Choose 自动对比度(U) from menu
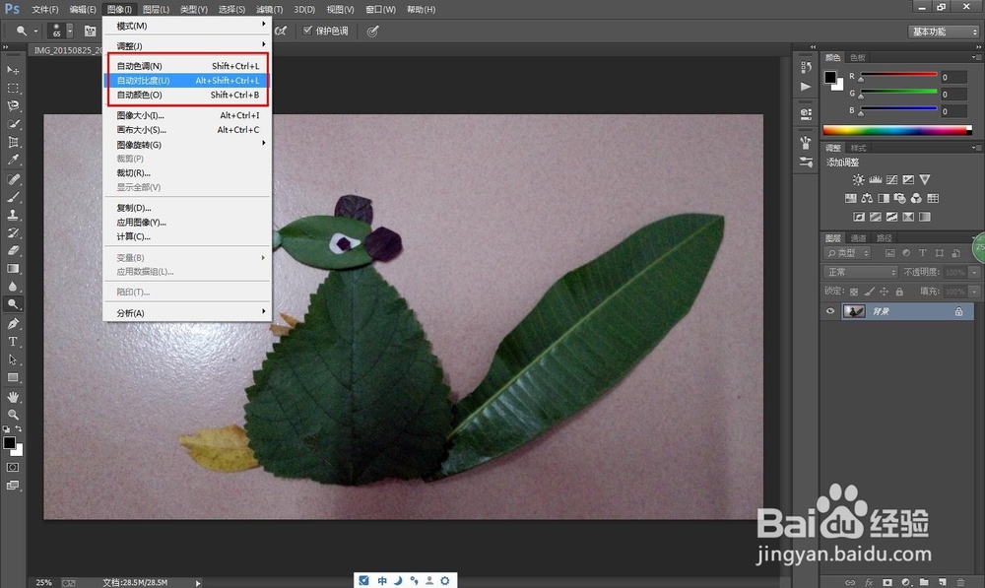 [187, 81]
